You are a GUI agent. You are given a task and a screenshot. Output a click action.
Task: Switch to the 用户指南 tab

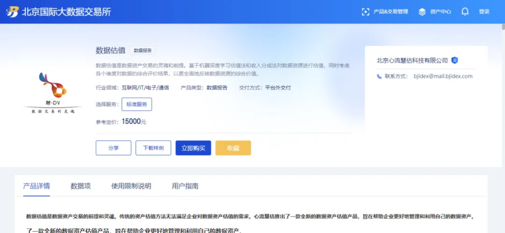(x=185, y=186)
